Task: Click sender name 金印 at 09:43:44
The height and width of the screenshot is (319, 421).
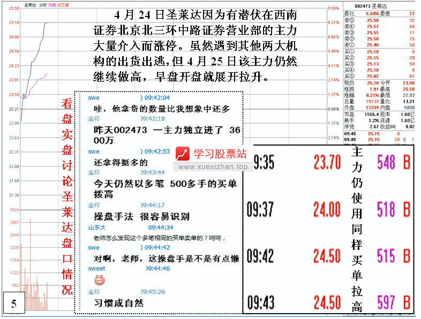Action: pos(94,172)
